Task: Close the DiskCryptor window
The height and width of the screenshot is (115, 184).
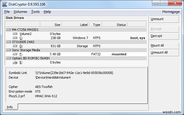Action: point(175,3)
